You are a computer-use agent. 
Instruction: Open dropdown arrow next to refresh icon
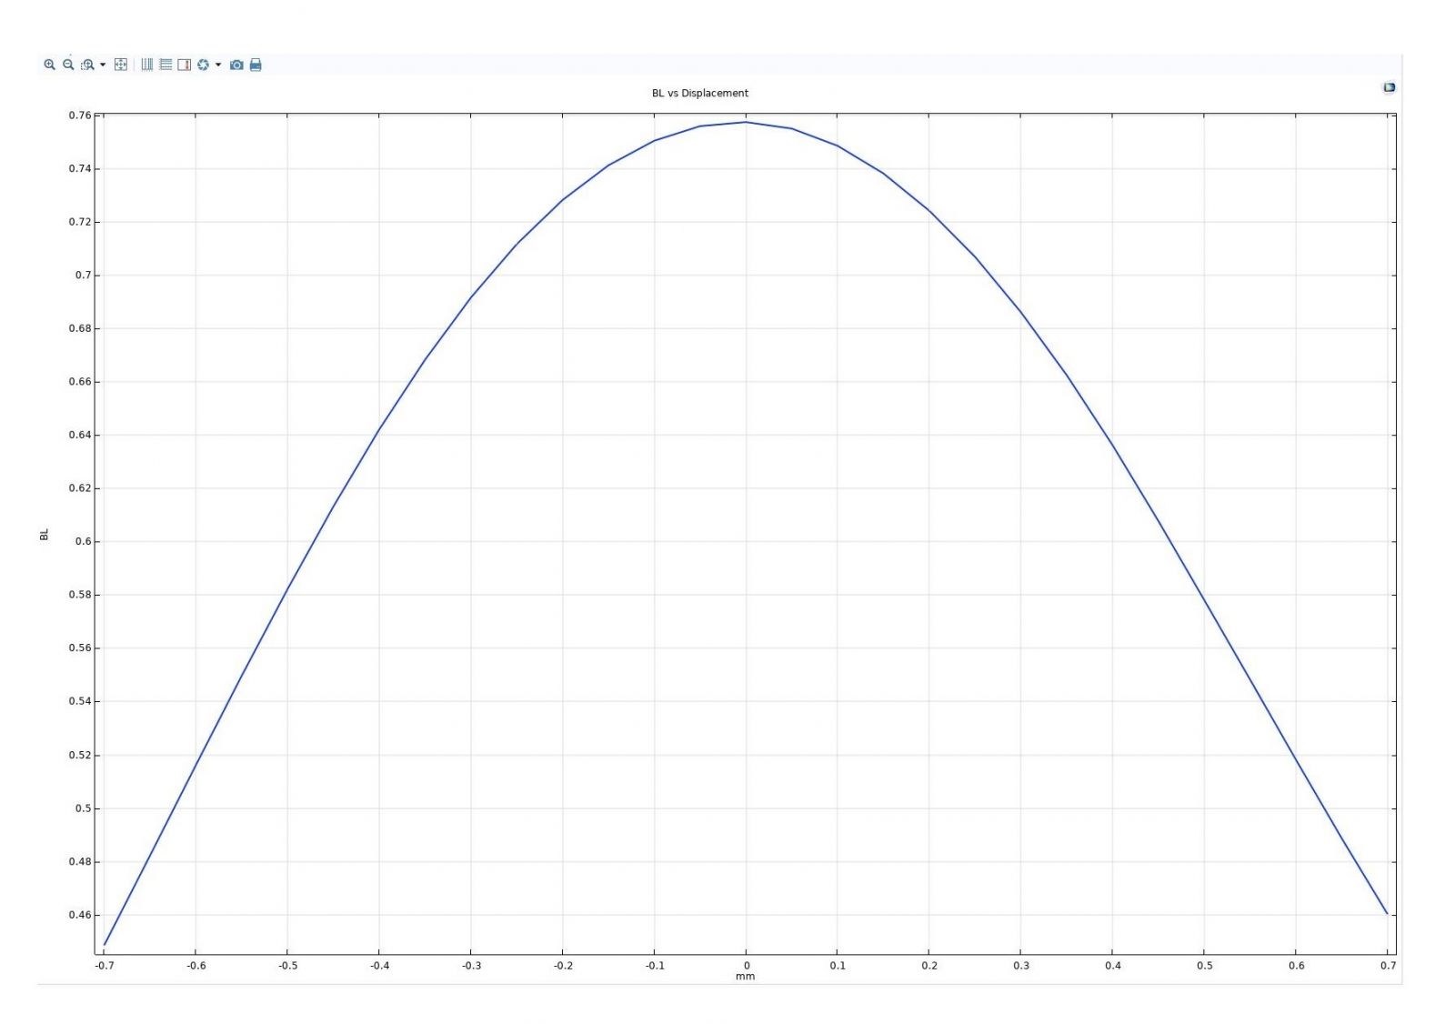pos(218,65)
